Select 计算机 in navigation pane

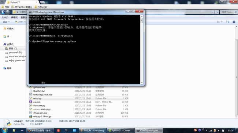(8, 44)
